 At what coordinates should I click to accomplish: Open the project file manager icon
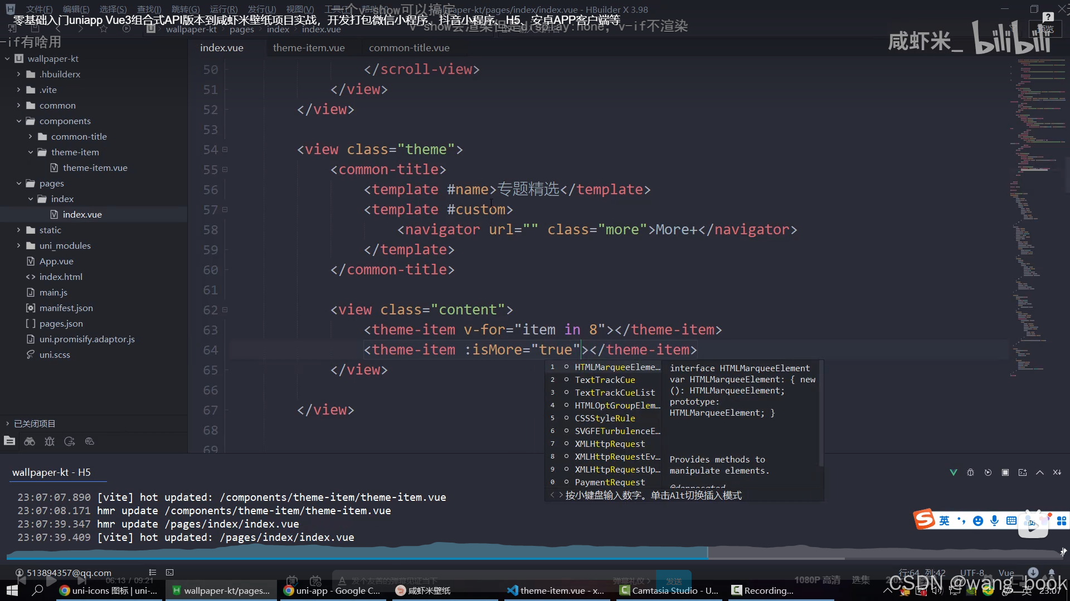pyautogui.click(x=9, y=441)
